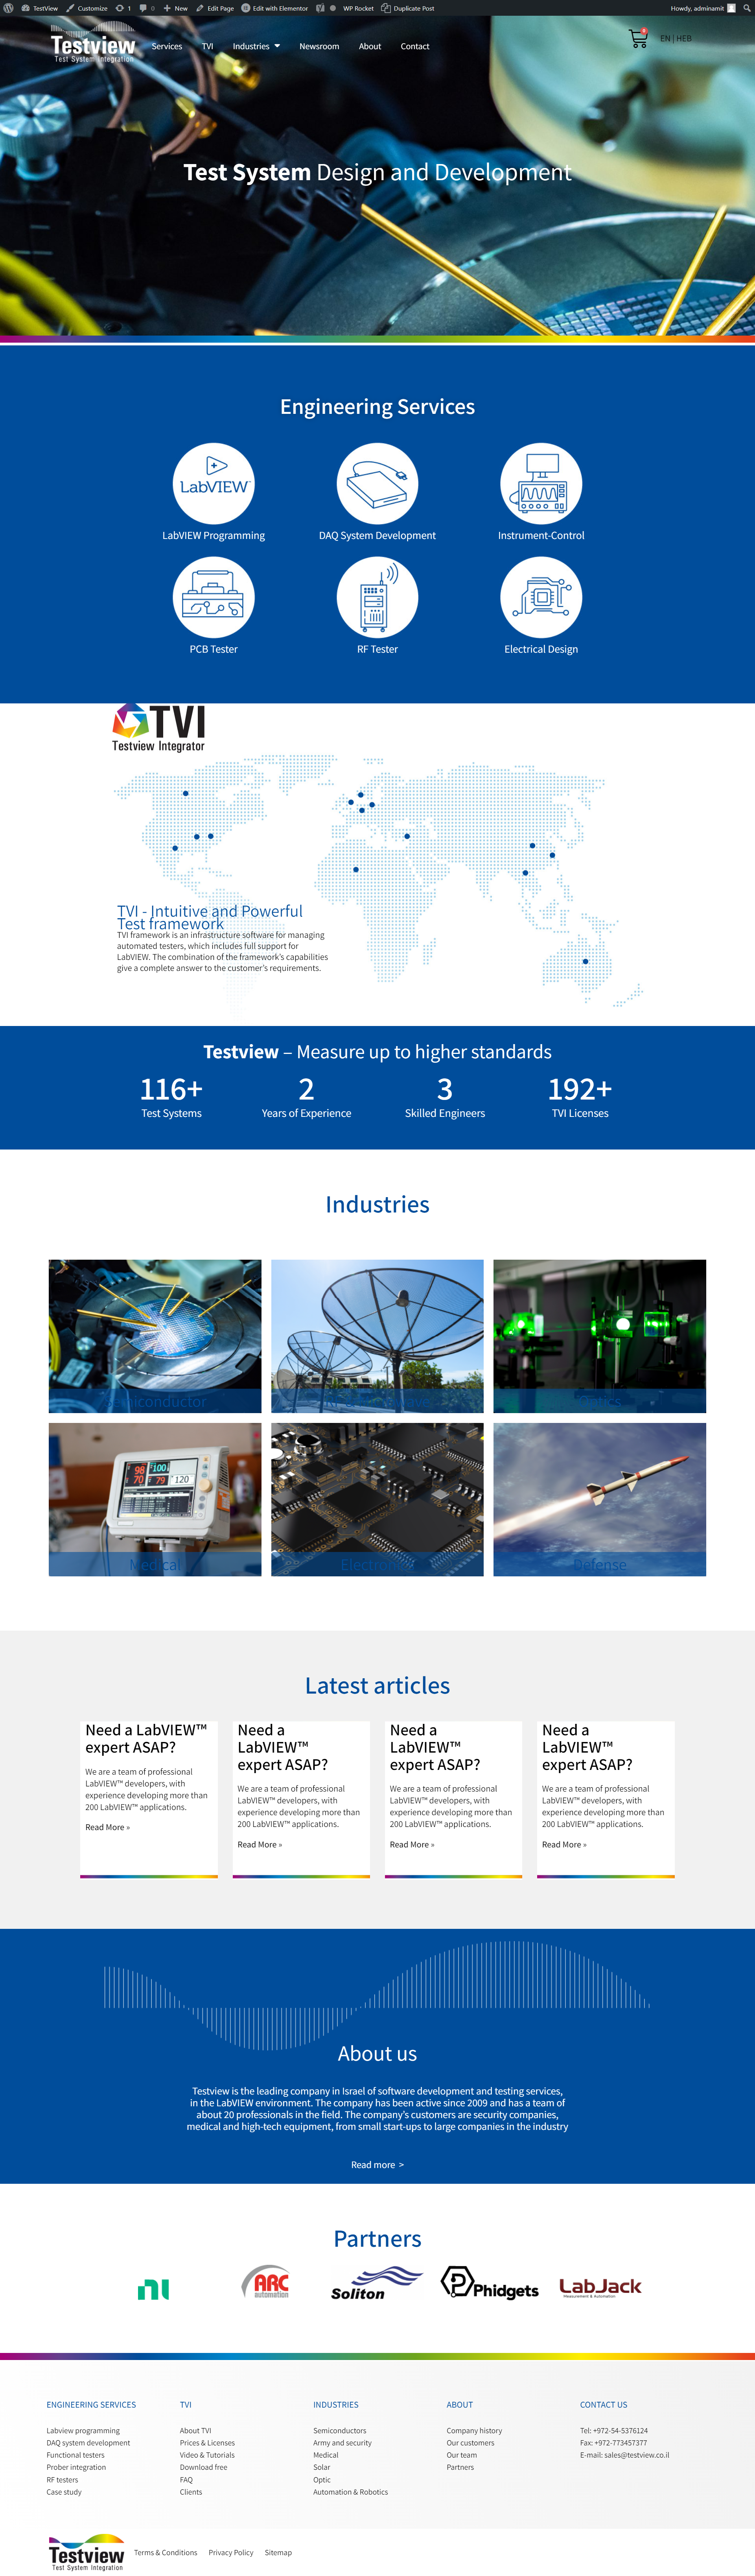The image size is (755, 2576).
Task: Click the Instrument-Control icon
Action: coord(541,484)
